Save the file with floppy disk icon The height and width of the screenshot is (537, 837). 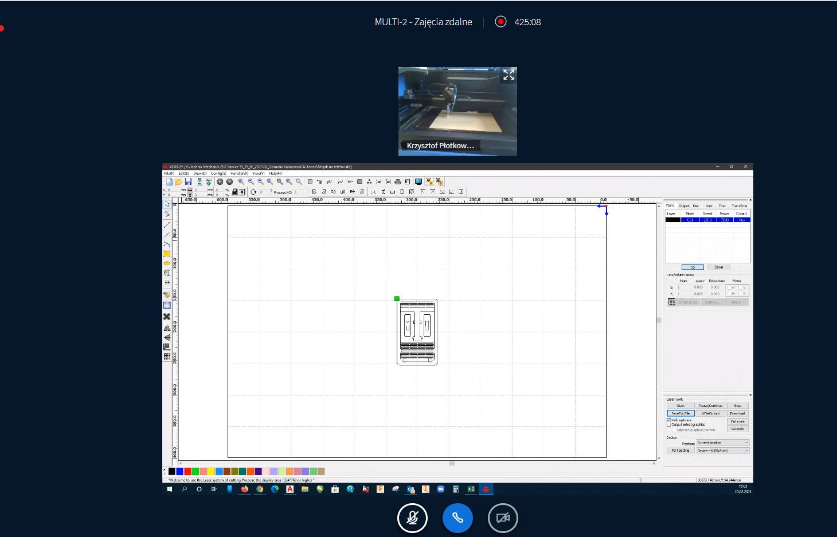point(188,181)
